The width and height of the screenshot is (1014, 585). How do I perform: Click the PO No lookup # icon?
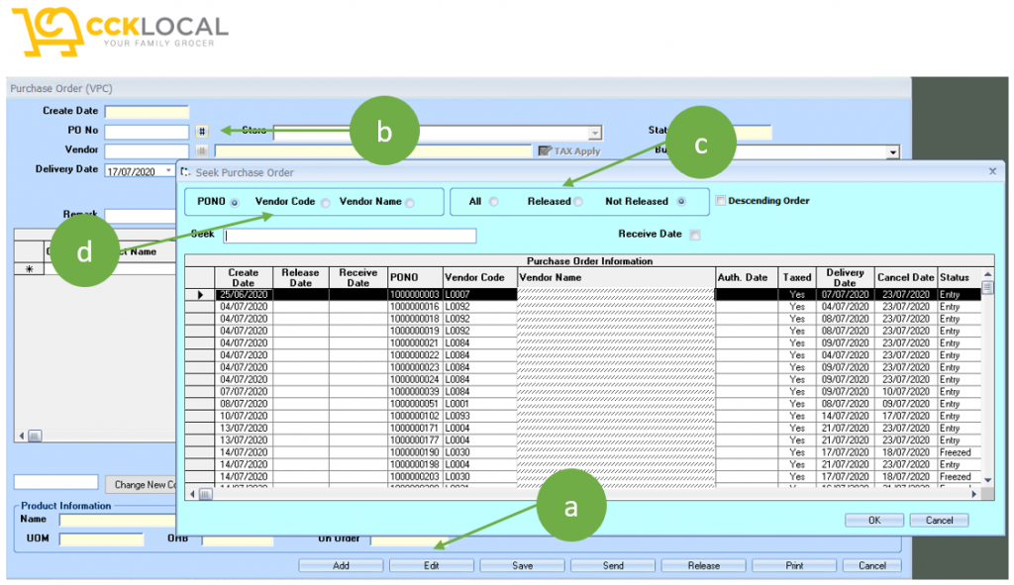pos(202,132)
